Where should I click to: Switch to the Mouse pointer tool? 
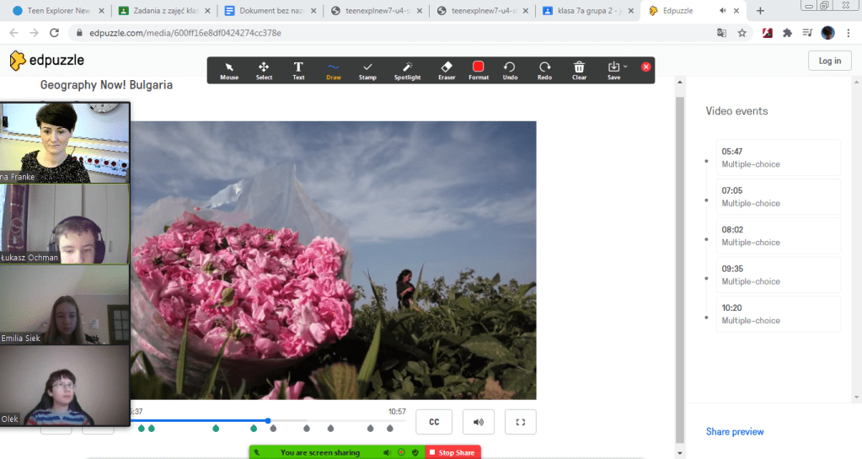(x=229, y=70)
